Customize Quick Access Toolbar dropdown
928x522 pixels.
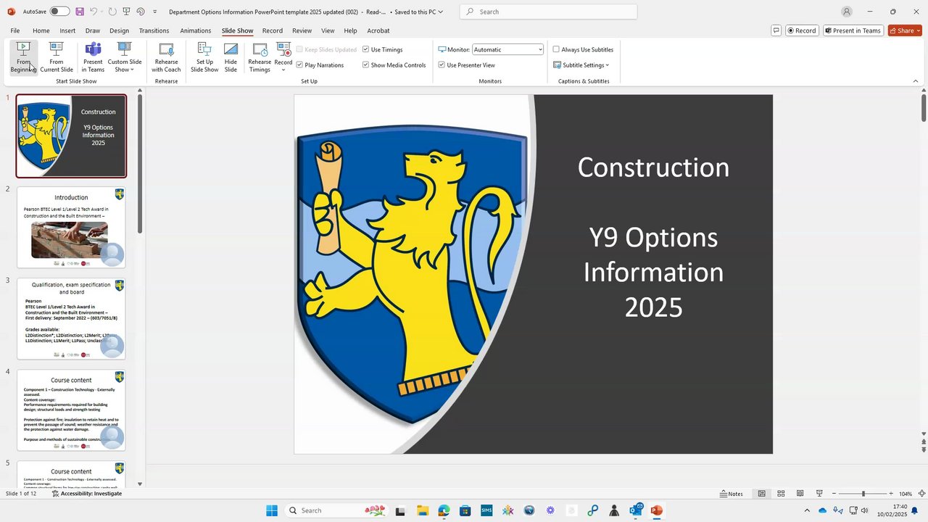coord(154,12)
